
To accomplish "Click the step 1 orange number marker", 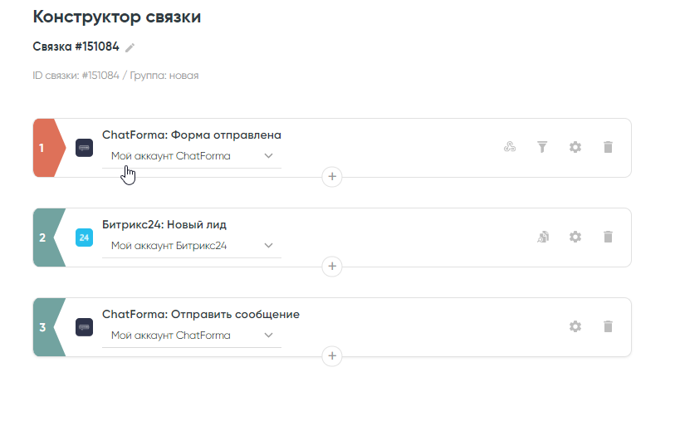I will (x=44, y=148).
